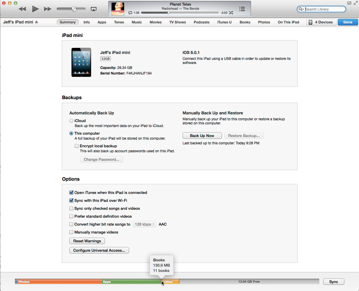Image resolution: width=359 pixels, height=291 pixels.
Task: Select This computer backup radio button
Action: coord(71,133)
